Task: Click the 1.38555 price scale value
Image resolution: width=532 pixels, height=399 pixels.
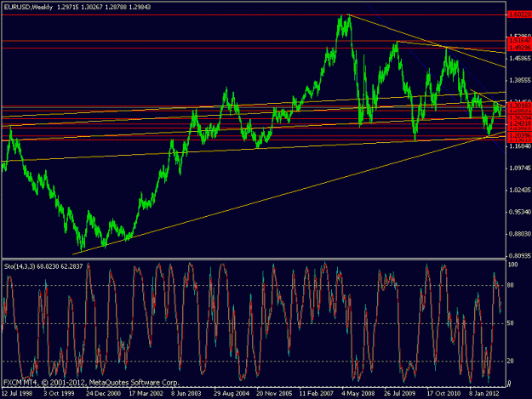Action: [520, 80]
